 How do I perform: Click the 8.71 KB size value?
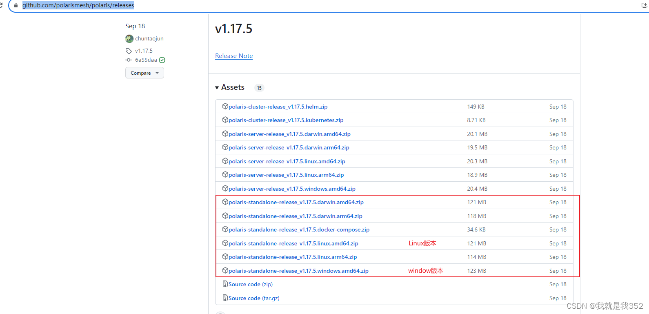(476, 120)
